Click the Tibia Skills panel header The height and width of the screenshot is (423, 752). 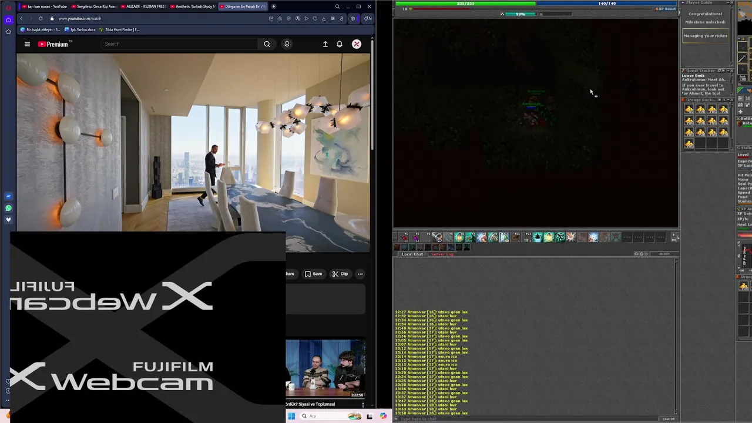click(744, 148)
